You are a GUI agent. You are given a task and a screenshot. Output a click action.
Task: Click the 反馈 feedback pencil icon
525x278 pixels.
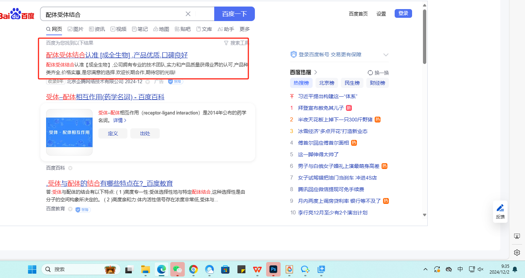[500, 211]
